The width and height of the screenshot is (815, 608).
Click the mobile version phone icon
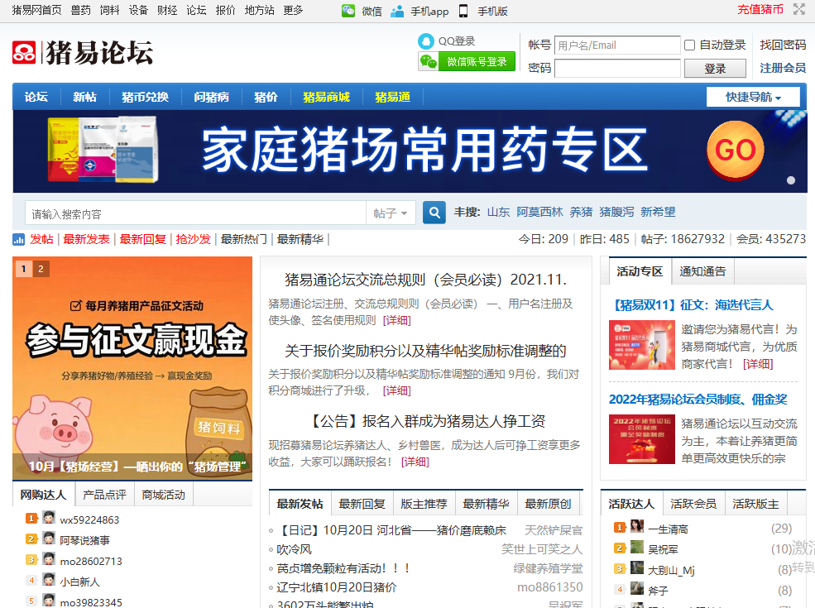463,11
